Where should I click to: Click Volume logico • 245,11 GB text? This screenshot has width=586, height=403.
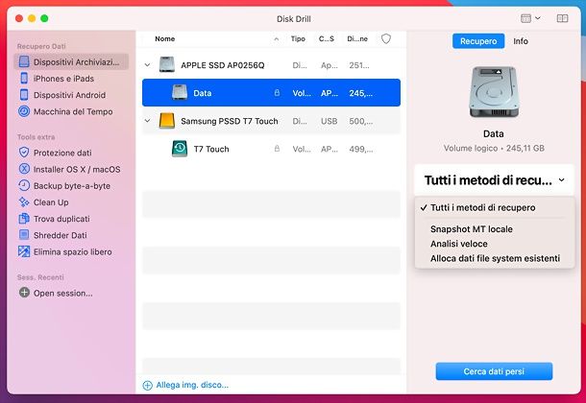pos(494,148)
